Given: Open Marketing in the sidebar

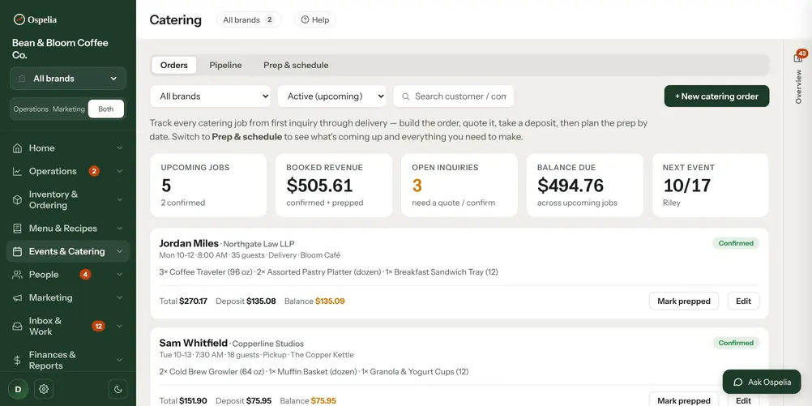Looking at the screenshot, I should pos(68,297).
